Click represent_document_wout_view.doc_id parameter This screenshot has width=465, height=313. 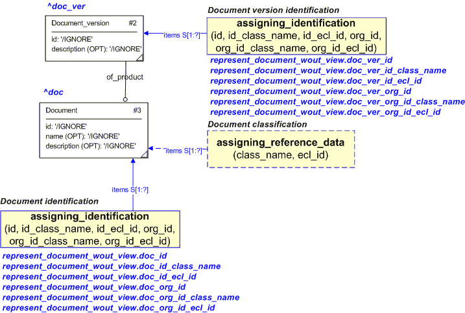click(85, 256)
